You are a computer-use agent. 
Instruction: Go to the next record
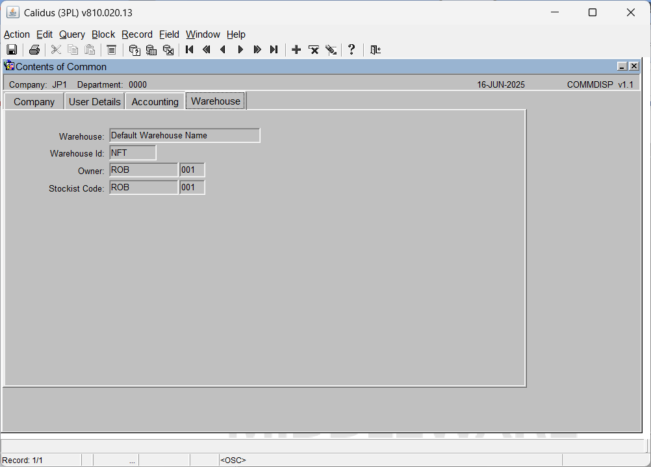pyautogui.click(x=240, y=50)
